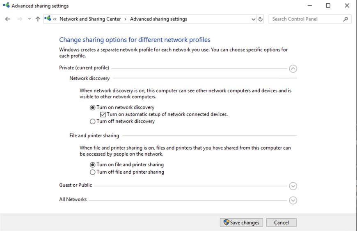Click the network icon in address bar
Screen dimensions: 357x231
coord(48,19)
